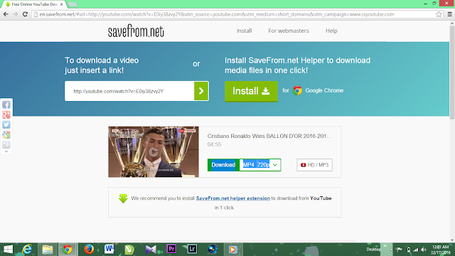
Task: Click the fourth share icon in sidebar
Action: point(6,134)
